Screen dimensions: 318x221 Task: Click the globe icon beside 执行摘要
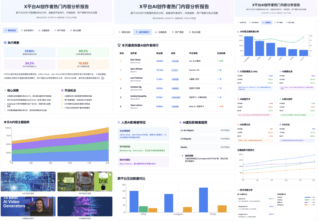[x=5, y=43]
